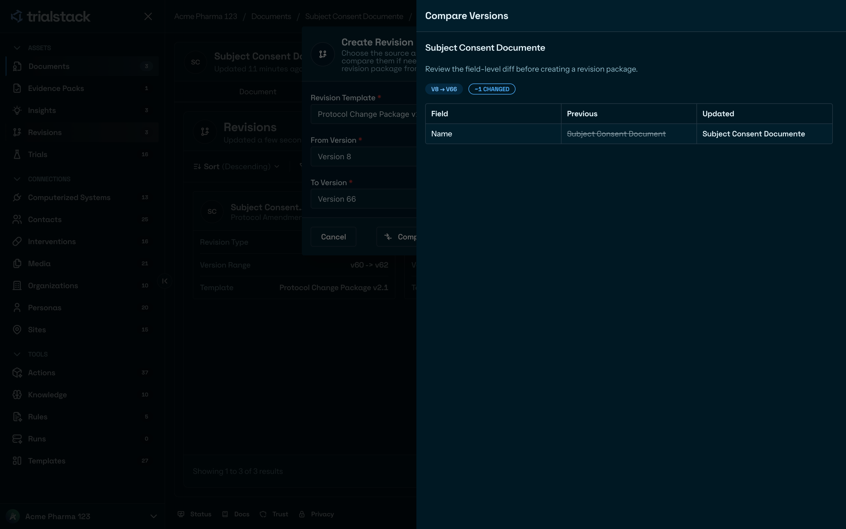Click the Personas user icon
The image size is (846, 529).
[x=17, y=307]
